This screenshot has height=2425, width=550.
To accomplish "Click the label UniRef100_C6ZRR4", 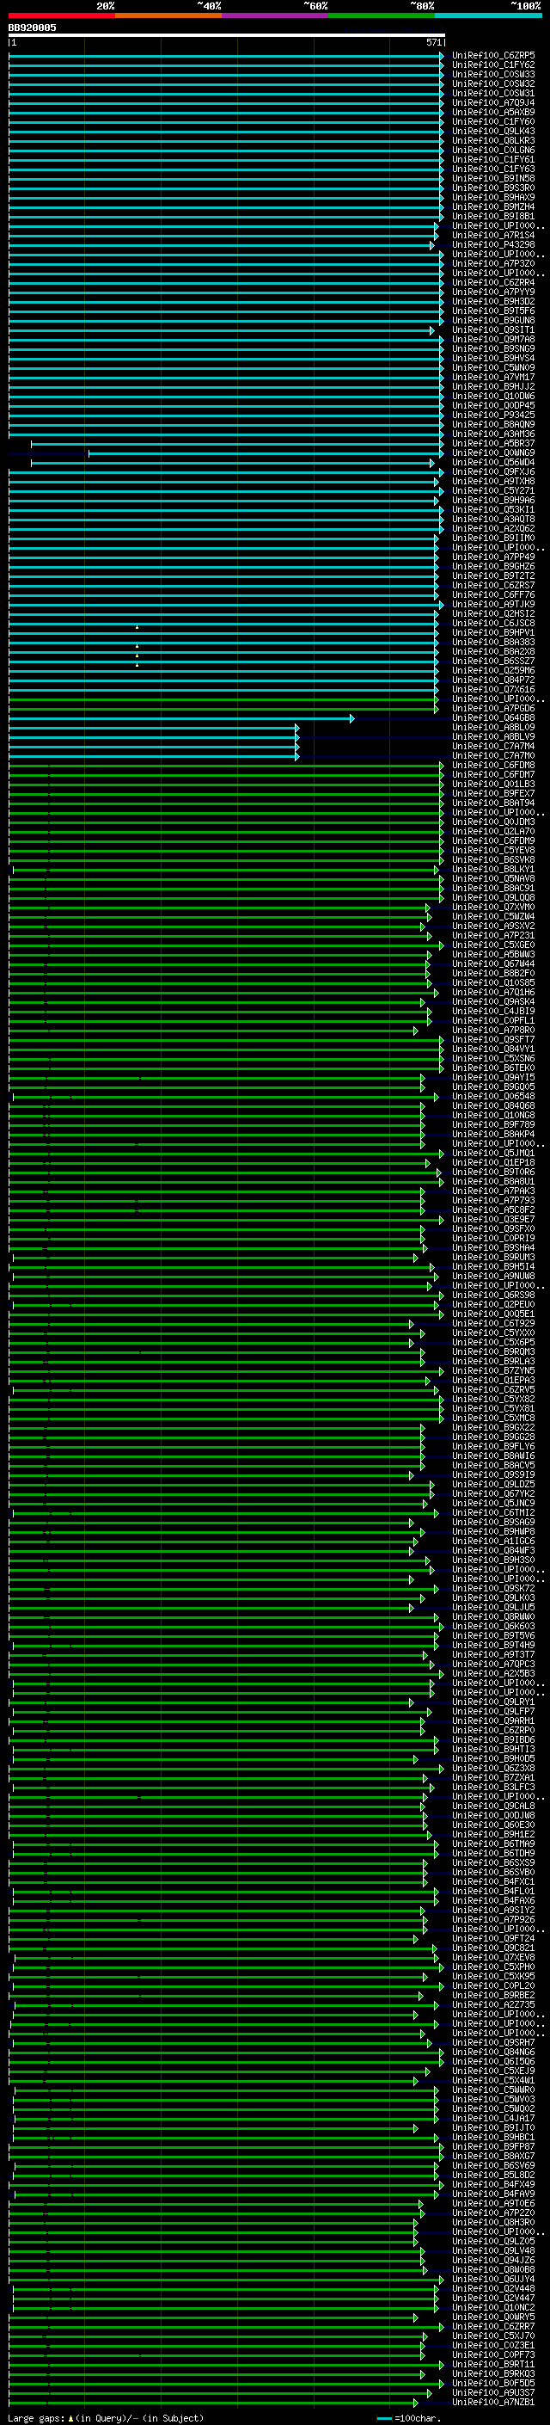I will [x=493, y=282].
